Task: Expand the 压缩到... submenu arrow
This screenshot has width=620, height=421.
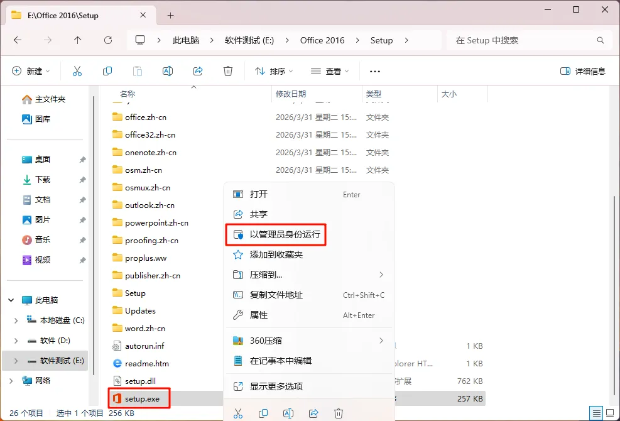Action: 381,275
